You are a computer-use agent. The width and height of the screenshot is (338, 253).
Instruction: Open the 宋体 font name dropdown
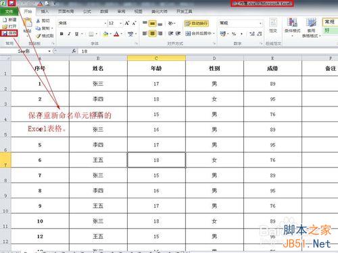105,23
